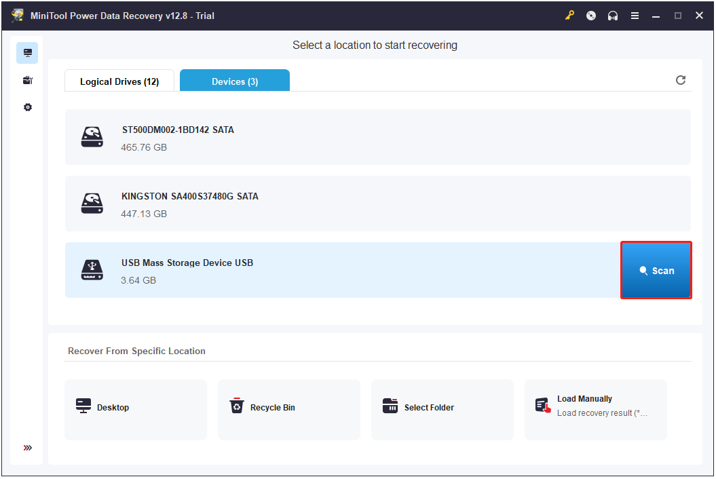The width and height of the screenshot is (716, 479).
Task: Open the Select Folder recovery option
Action: (442, 409)
